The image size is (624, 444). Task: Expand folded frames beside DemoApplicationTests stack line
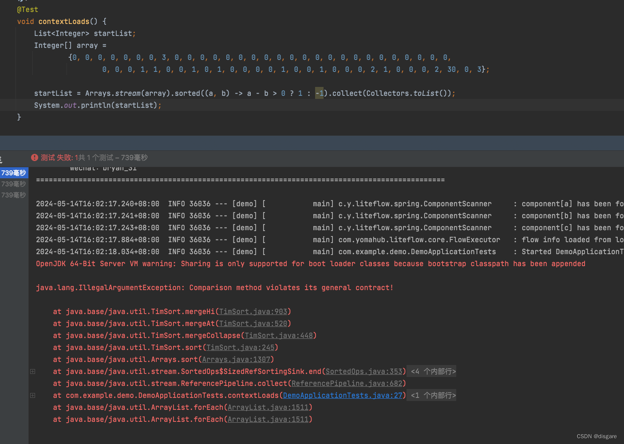click(x=32, y=396)
